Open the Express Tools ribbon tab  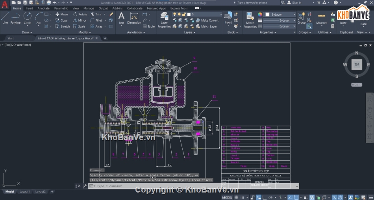(179, 8)
